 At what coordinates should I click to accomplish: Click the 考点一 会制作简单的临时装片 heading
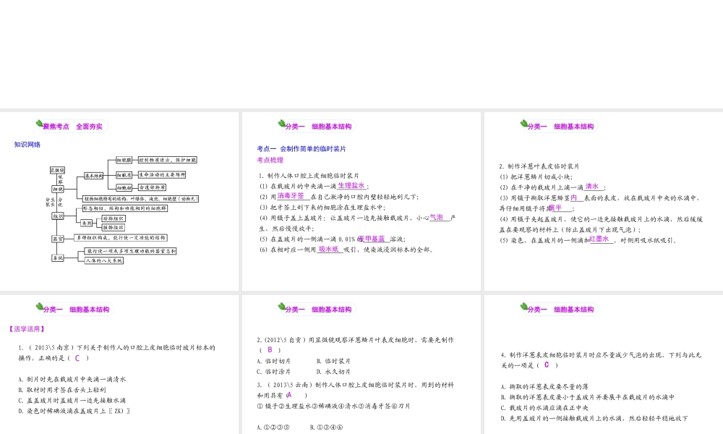[x=301, y=148]
